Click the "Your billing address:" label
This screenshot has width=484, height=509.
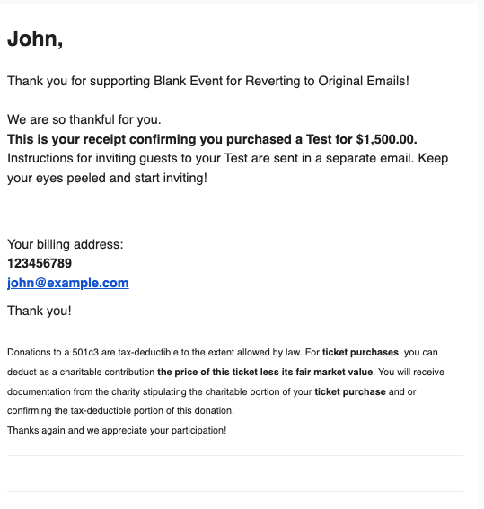click(x=66, y=244)
